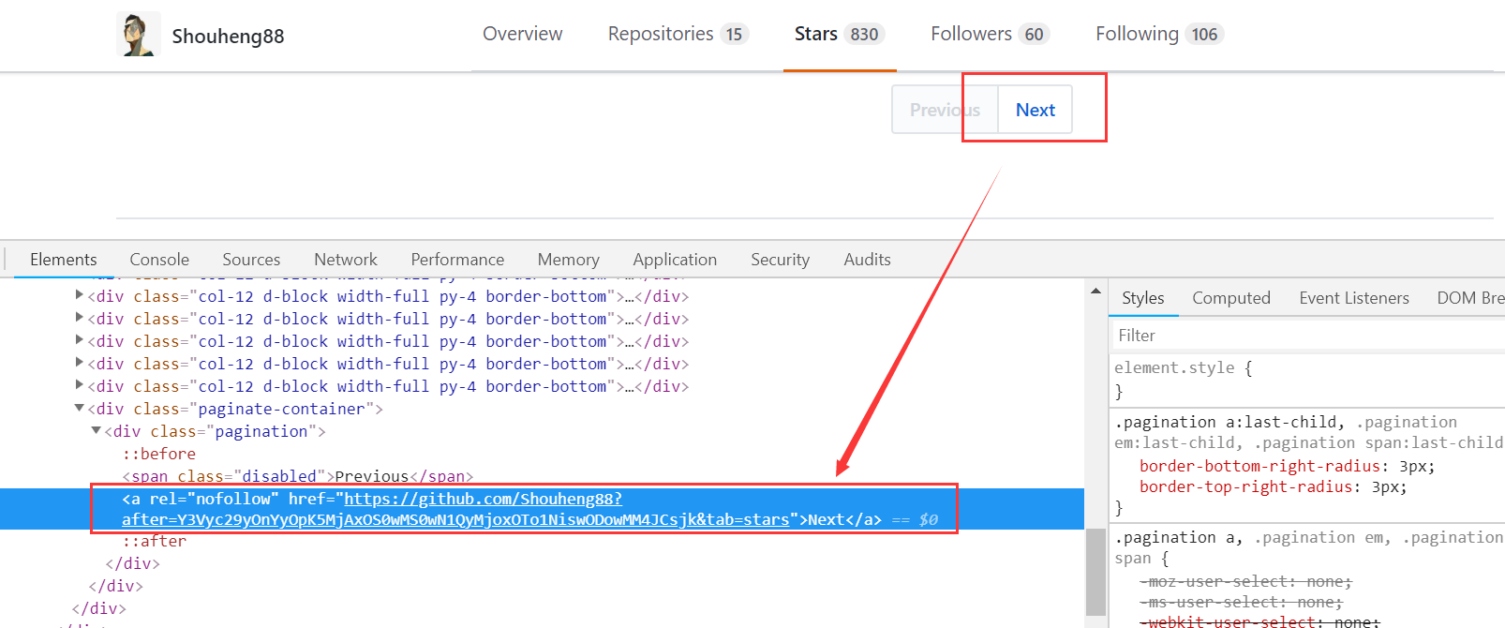Image resolution: width=1505 pixels, height=628 pixels.
Task: Select the ::after pseudo-element row
Action: coord(155,541)
